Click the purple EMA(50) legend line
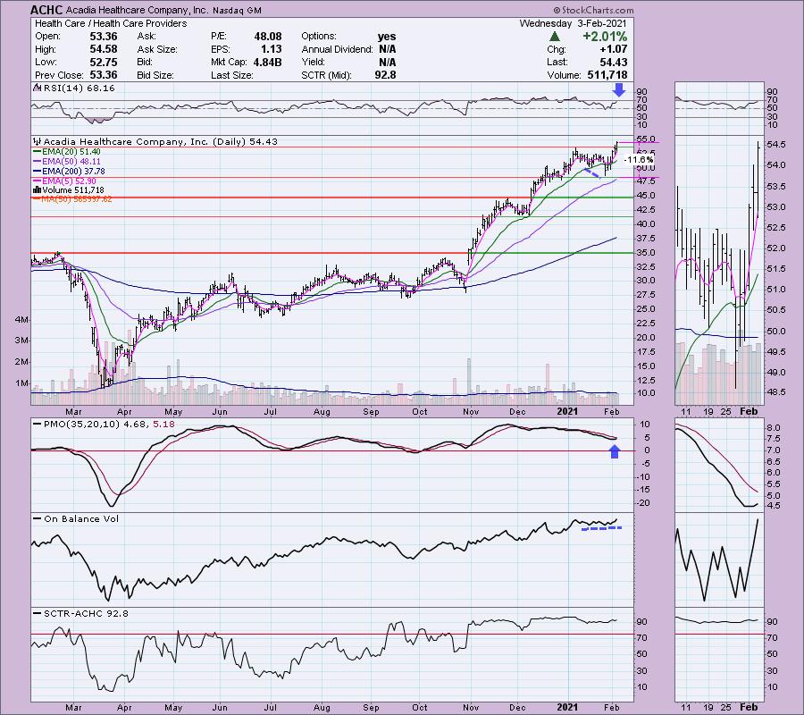This screenshot has width=804, height=715. (37, 162)
